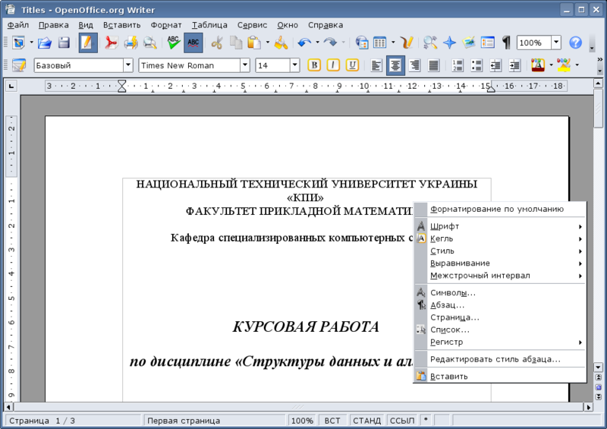Screen dimensions: 607x429
Task: Turn on numbered list
Action: point(458,65)
